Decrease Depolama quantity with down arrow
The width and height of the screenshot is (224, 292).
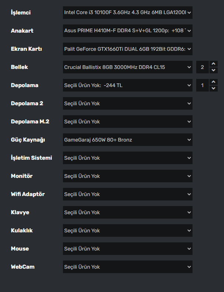[x=214, y=88]
